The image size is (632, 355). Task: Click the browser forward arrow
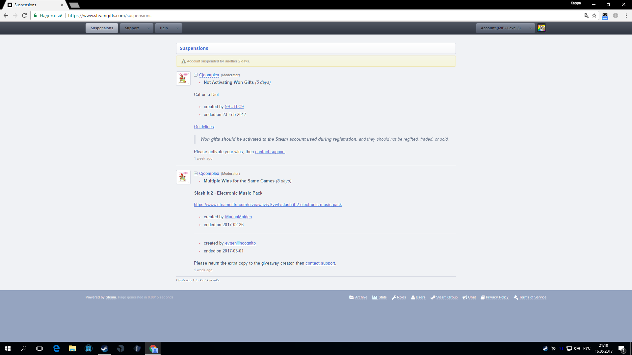[15, 15]
